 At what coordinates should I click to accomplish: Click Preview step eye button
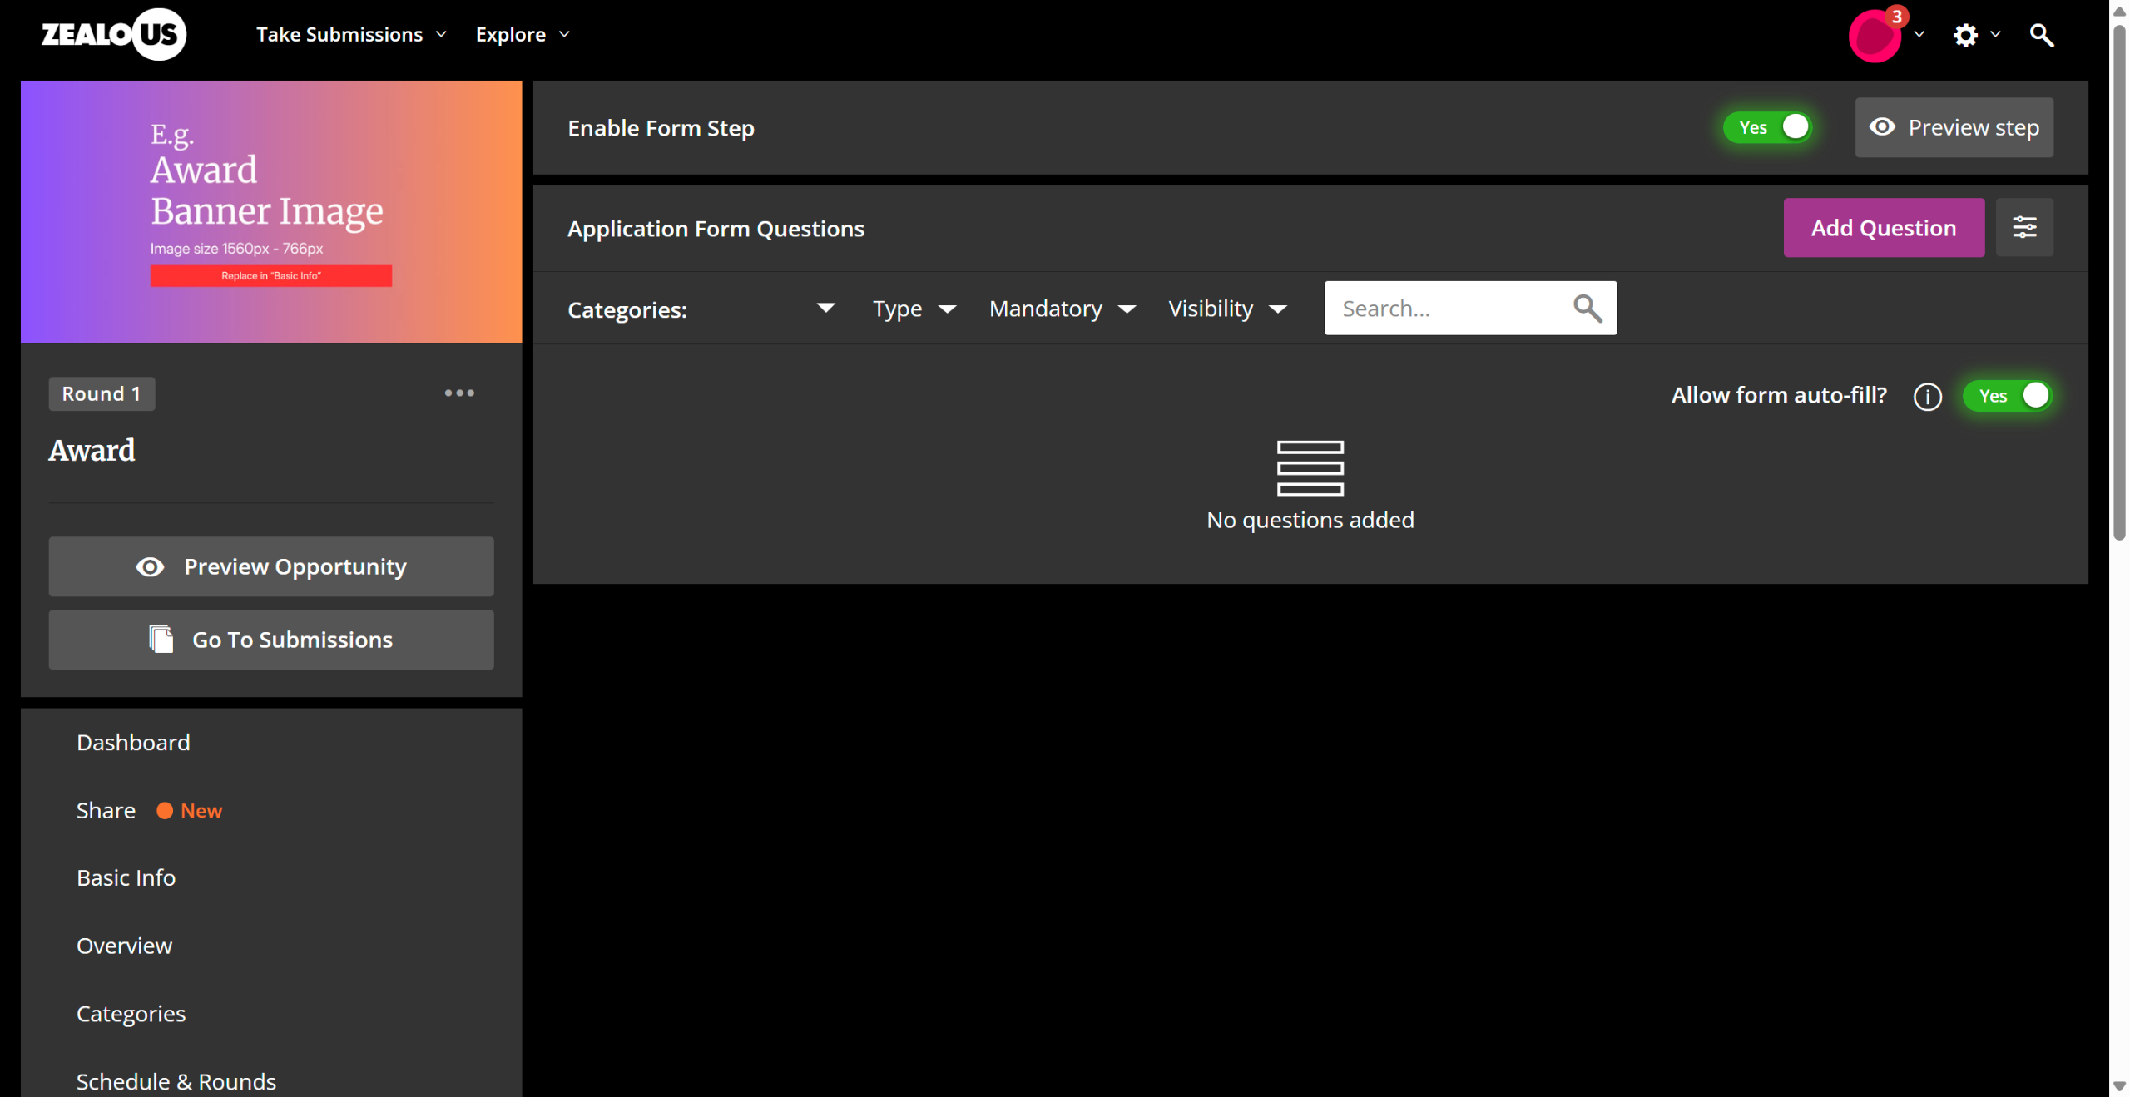point(1954,127)
